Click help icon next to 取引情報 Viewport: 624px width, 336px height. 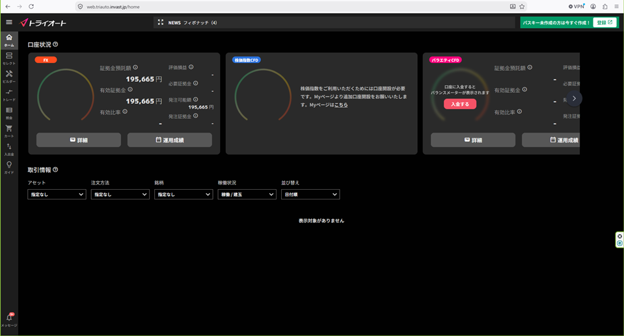tap(55, 170)
